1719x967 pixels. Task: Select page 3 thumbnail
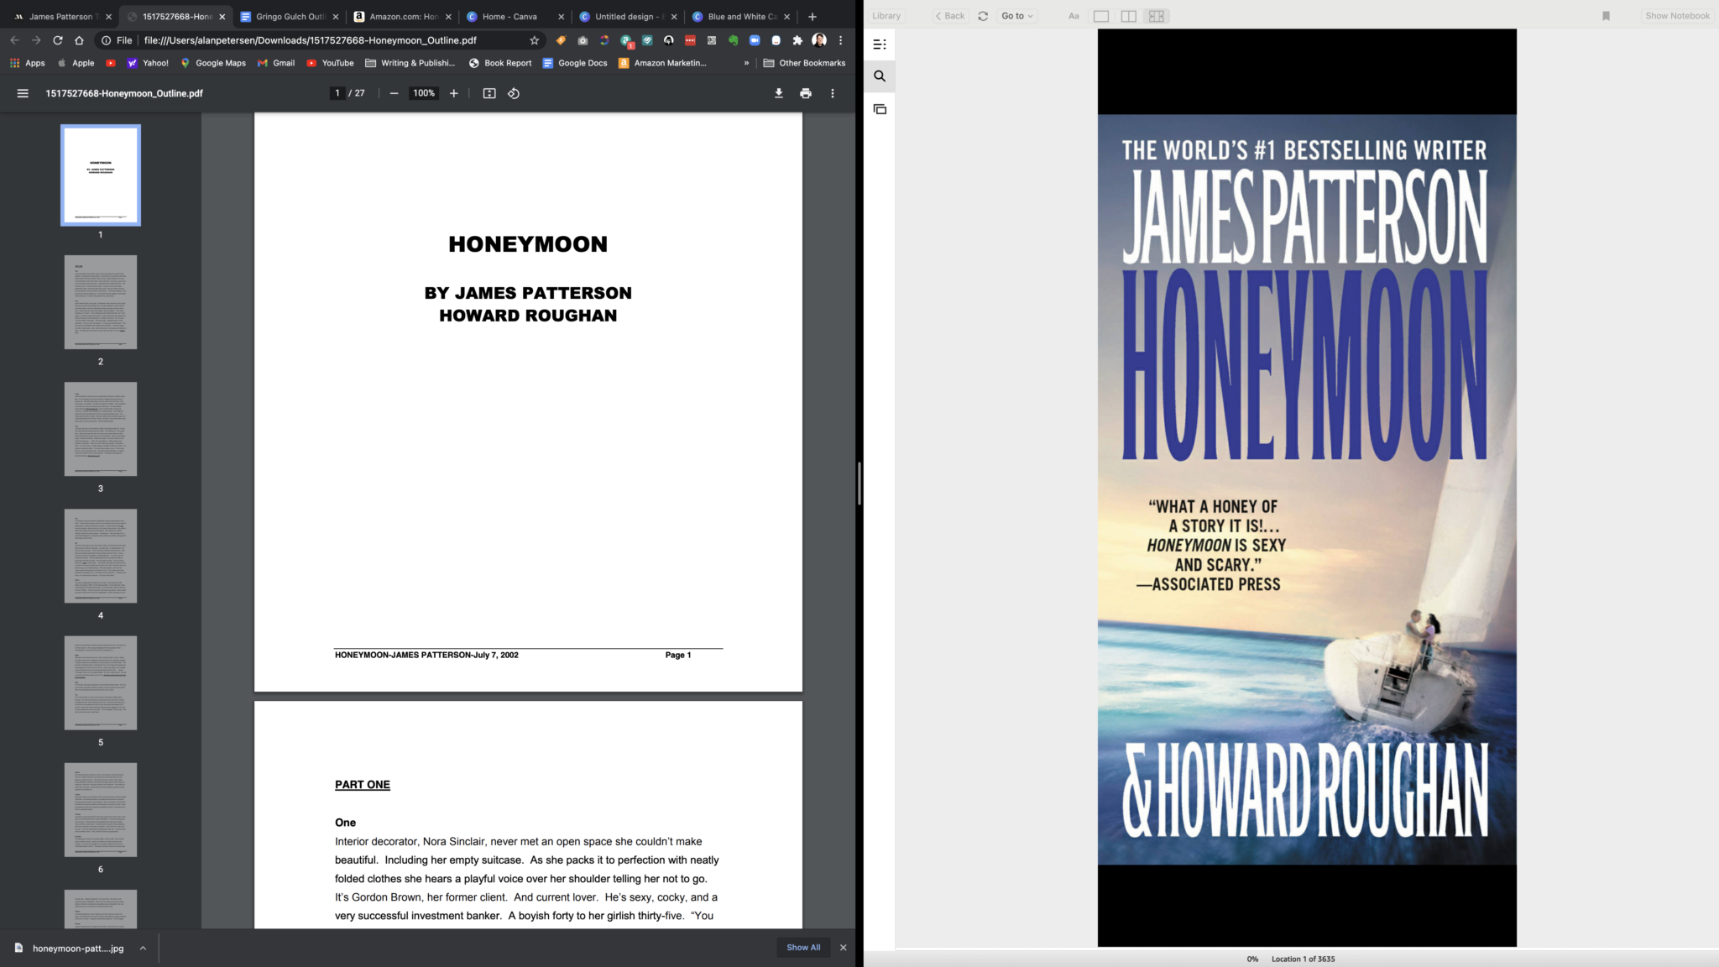click(101, 429)
